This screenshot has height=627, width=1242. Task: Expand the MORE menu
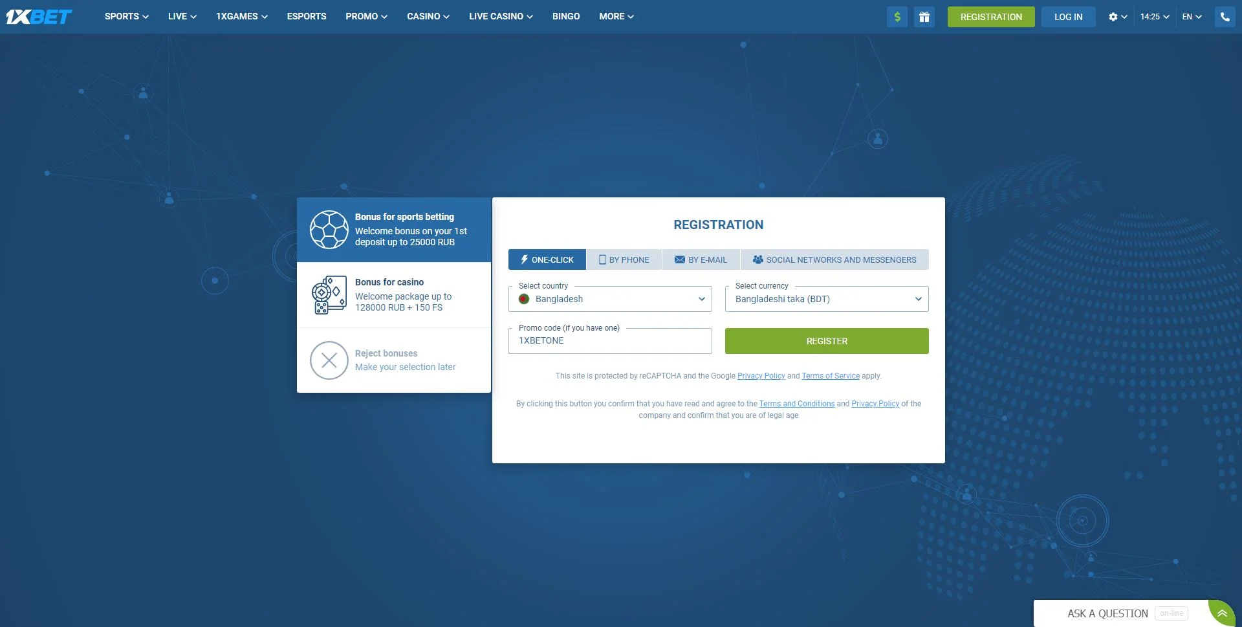point(616,17)
